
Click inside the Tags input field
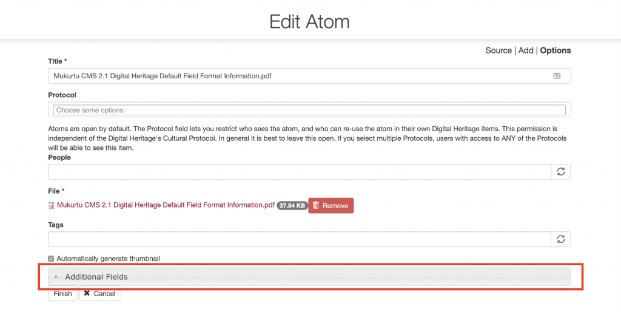[x=300, y=239]
